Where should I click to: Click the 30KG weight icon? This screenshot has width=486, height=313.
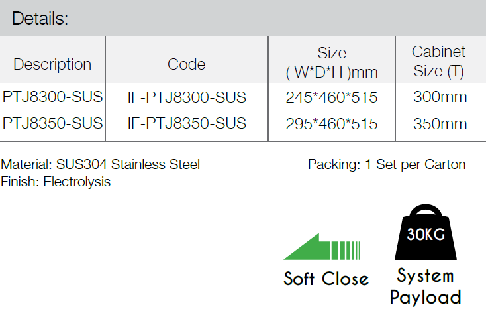coord(426,232)
